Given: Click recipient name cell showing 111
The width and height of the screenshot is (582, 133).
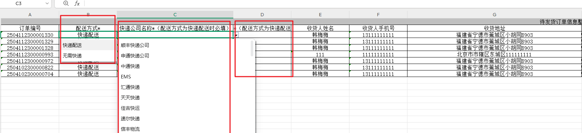Looking at the screenshot, I should (320, 55).
